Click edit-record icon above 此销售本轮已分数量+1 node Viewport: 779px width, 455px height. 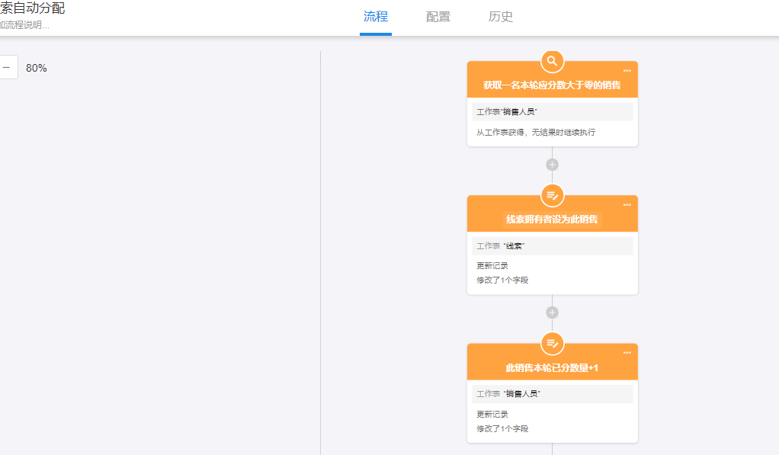(x=552, y=344)
